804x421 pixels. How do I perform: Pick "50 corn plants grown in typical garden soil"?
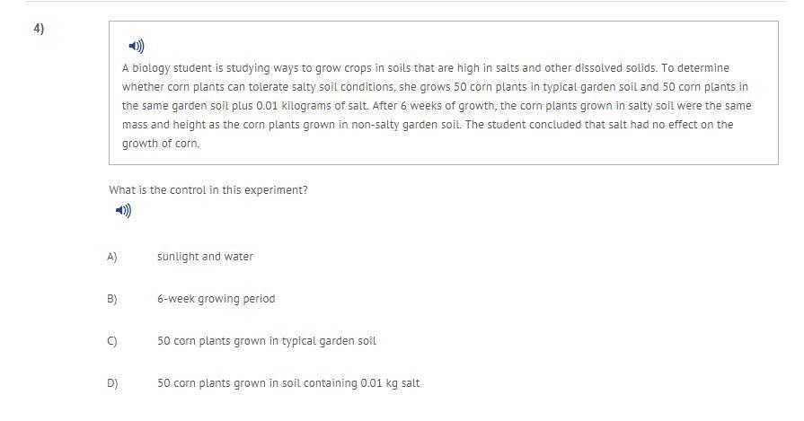[x=267, y=341]
